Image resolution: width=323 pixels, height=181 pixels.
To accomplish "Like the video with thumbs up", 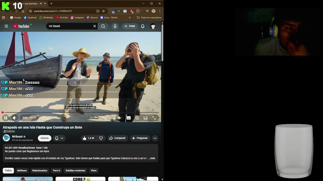I will pos(88,138).
